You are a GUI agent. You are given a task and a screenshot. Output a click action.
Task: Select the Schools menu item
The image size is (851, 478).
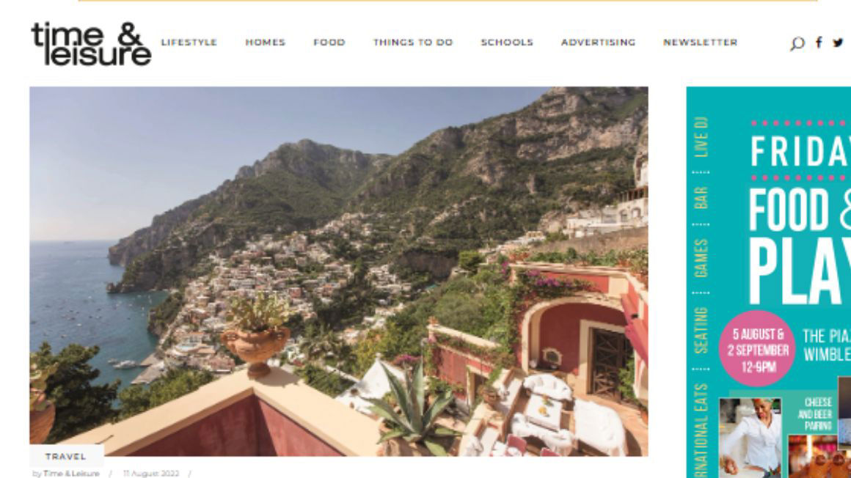pyautogui.click(x=507, y=43)
